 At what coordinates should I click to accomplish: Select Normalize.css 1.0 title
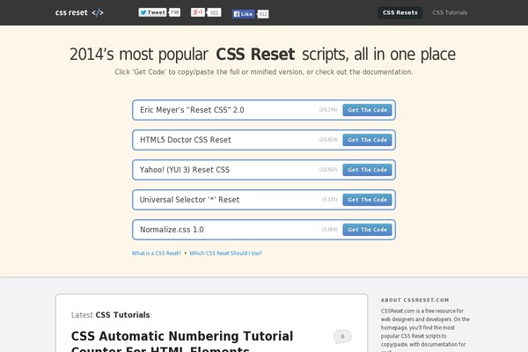click(172, 230)
